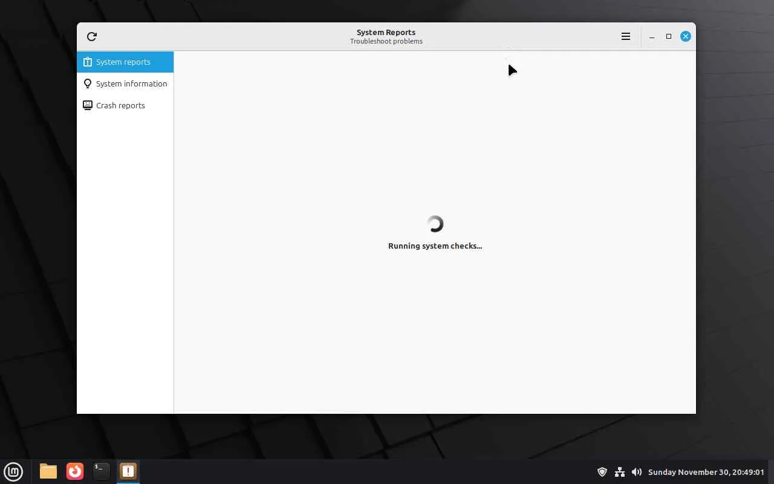
Task: Open the volume control tray icon
Action: 637,472
